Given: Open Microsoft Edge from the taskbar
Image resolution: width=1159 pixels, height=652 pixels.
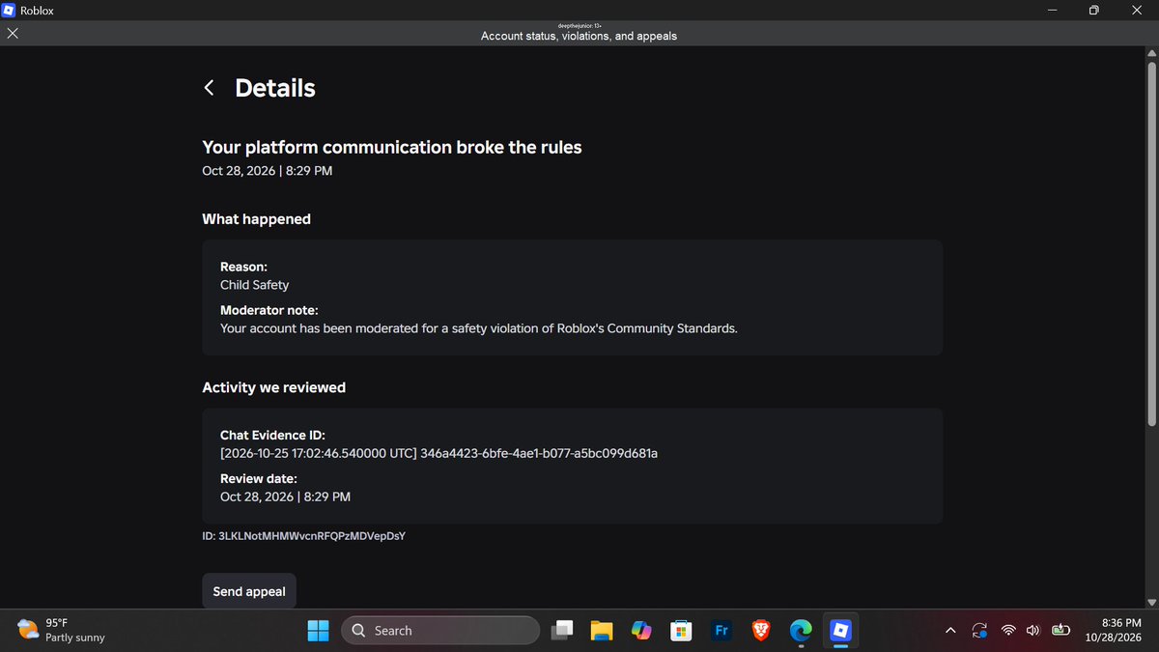Looking at the screenshot, I should [x=801, y=630].
